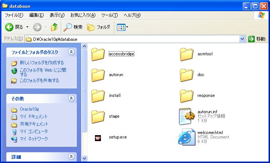Select the autorun.inf setup info icon
The width and height of the screenshot is (270, 163).
(x=187, y=116)
